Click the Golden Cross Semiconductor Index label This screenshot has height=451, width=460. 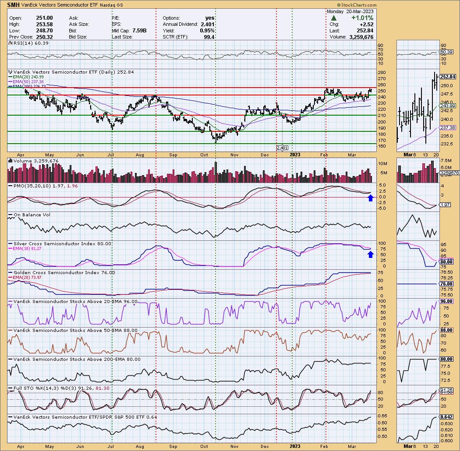click(64, 272)
